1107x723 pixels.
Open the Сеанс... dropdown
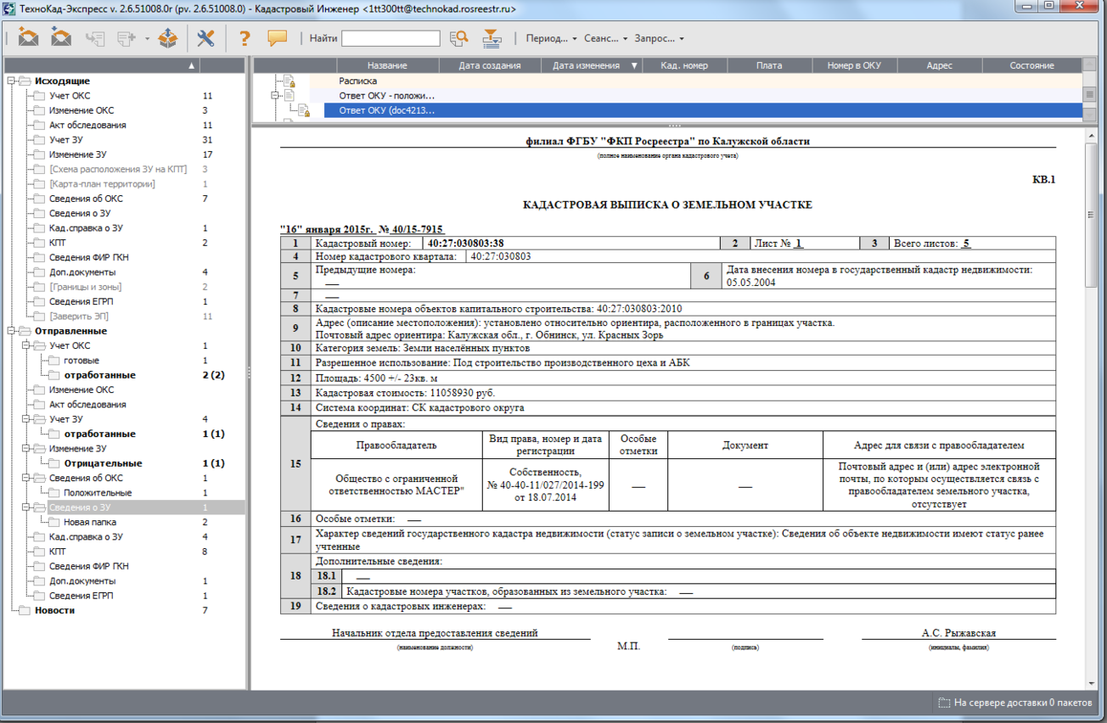click(x=606, y=38)
